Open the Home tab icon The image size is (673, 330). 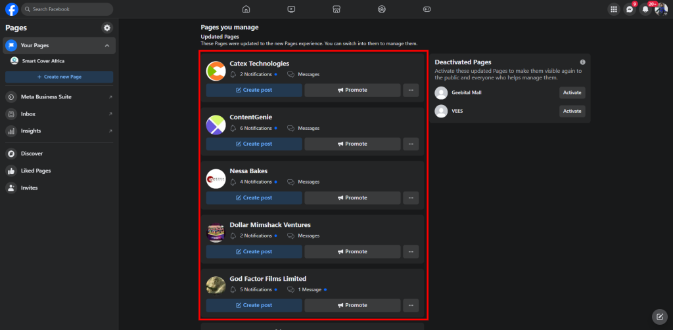pos(246,9)
